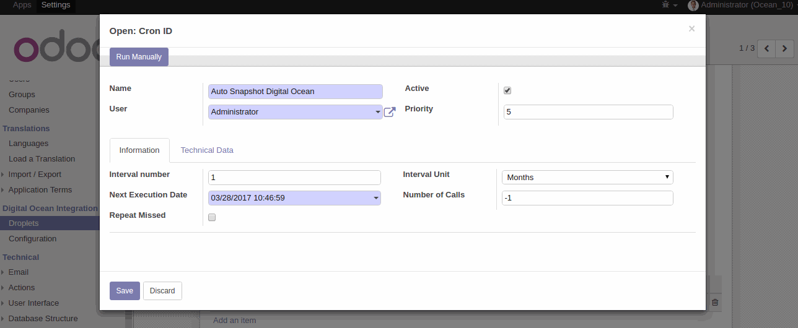Click the Add an item link
This screenshot has height=328, width=798.
pyautogui.click(x=234, y=320)
